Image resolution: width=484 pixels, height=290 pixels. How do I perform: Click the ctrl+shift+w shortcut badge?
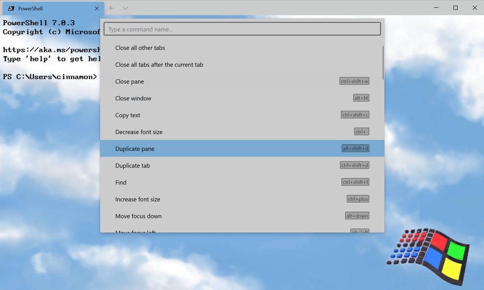click(354, 81)
